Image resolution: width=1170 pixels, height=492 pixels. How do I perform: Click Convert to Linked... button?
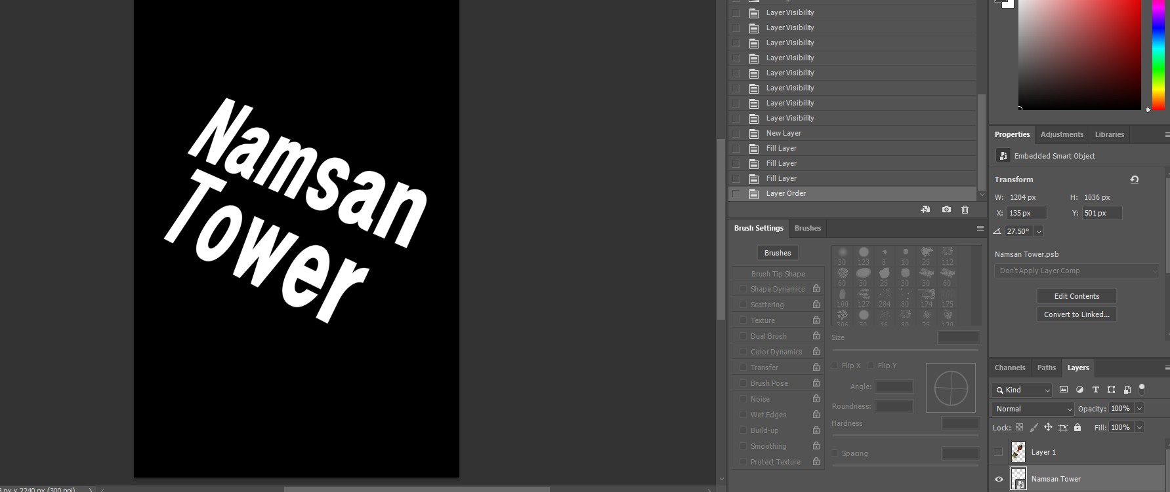point(1076,314)
